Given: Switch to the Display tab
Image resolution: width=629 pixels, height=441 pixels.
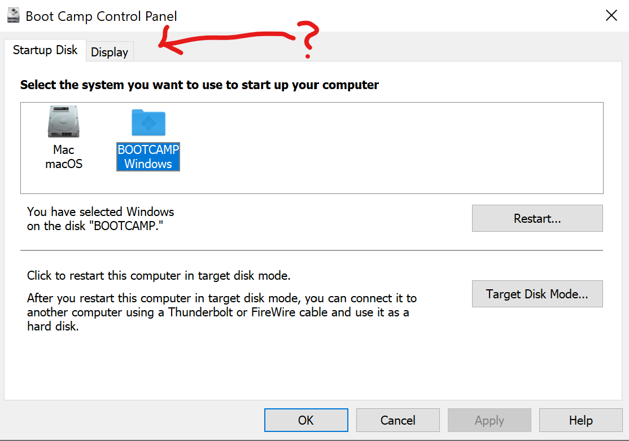Looking at the screenshot, I should 110,52.
